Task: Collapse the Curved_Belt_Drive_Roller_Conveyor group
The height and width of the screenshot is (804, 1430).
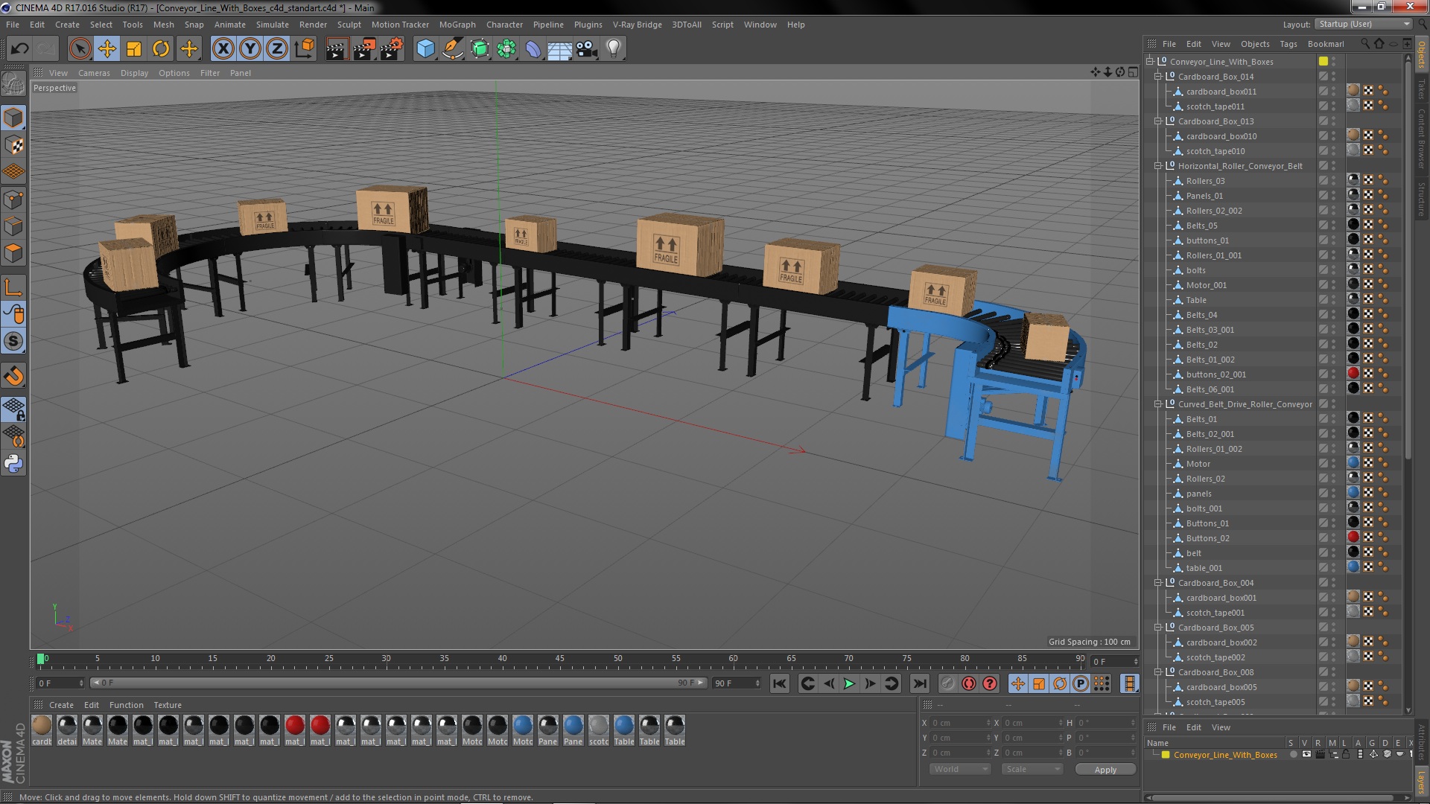Action: (x=1158, y=404)
